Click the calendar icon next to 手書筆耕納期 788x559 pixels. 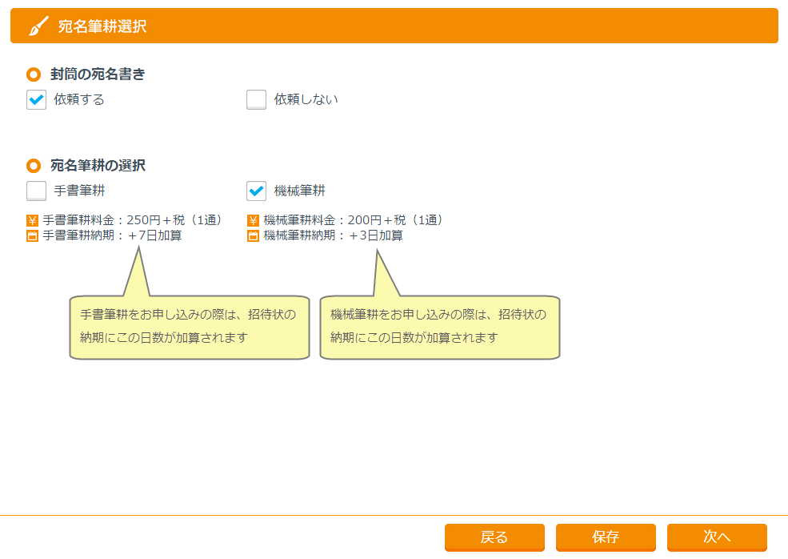tap(33, 236)
